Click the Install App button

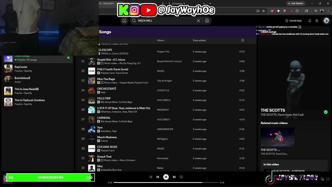(x=293, y=21)
